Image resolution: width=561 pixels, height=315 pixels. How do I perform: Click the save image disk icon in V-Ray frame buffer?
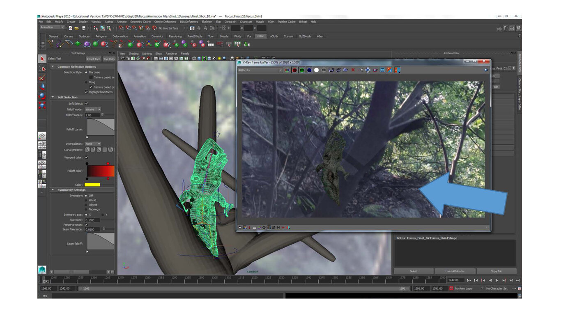pos(331,70)
